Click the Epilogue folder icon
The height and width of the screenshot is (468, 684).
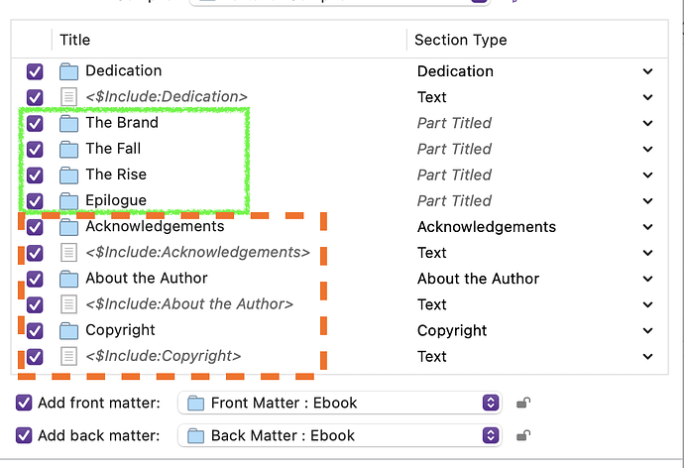[x=68, y=200]
